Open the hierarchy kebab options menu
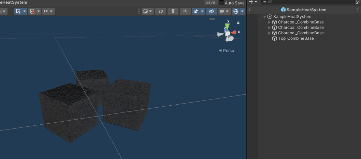 (x=358, y=10)
